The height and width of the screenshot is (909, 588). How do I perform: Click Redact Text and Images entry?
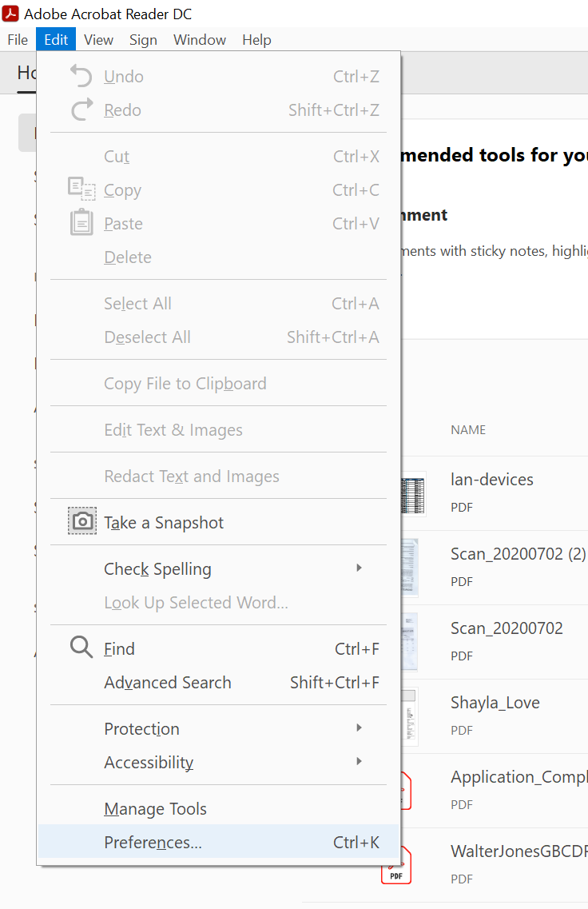tap(218, 476)
